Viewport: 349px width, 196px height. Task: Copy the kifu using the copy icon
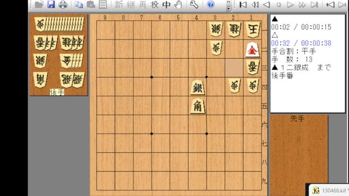click(x=79, y=4)
